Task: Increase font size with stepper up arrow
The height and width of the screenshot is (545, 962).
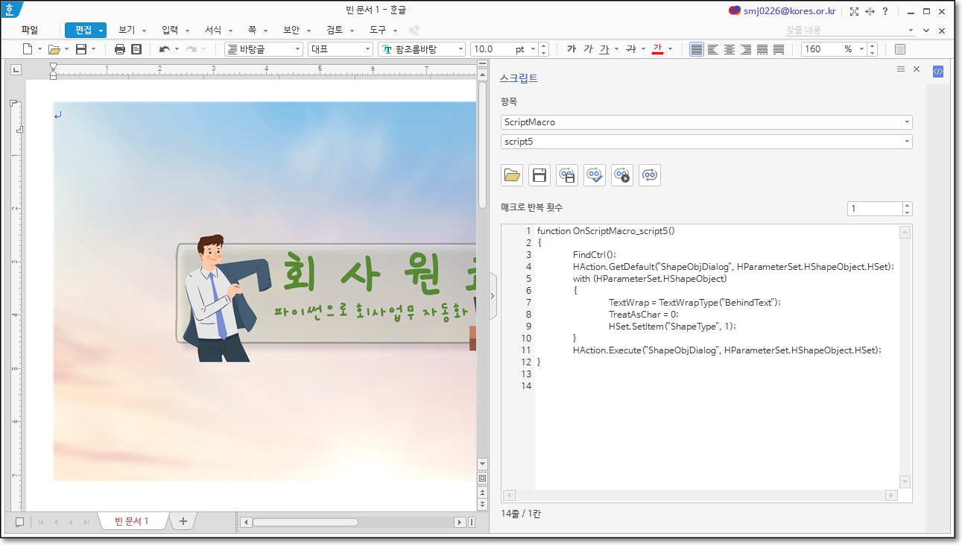Action: [544, 45]
